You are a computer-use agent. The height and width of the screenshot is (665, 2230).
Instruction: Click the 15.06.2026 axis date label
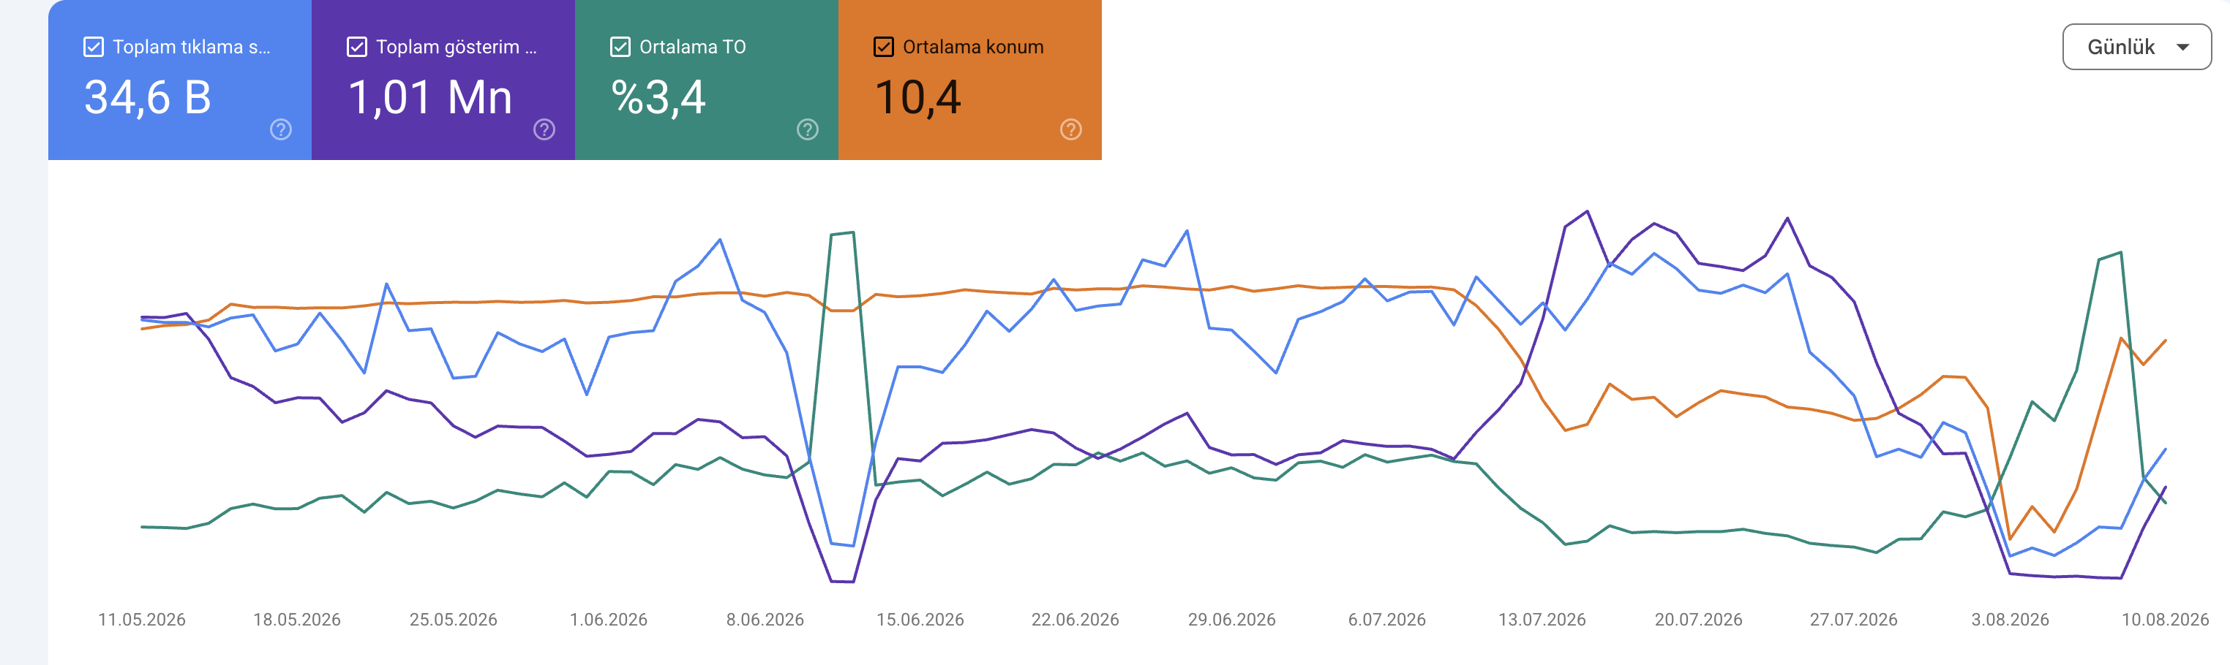pyautogui.click(x=920, y=620)
